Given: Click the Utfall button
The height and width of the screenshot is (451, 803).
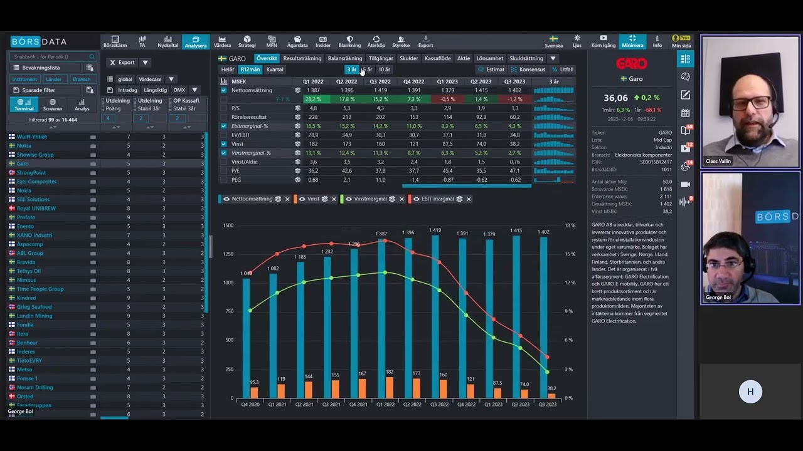Looking at the screenshot, I should tap(562, 70).
